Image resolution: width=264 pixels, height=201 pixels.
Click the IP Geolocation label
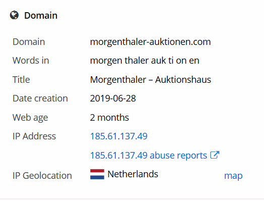[x=42, y=176]
